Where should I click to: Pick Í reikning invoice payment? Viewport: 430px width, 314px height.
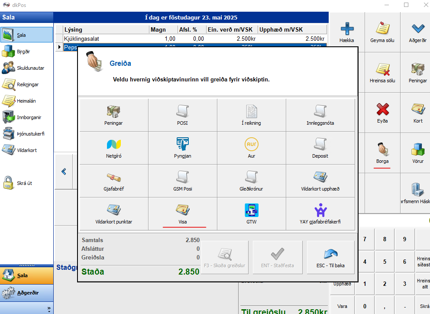pyautogui.click(x=251, y=115)
